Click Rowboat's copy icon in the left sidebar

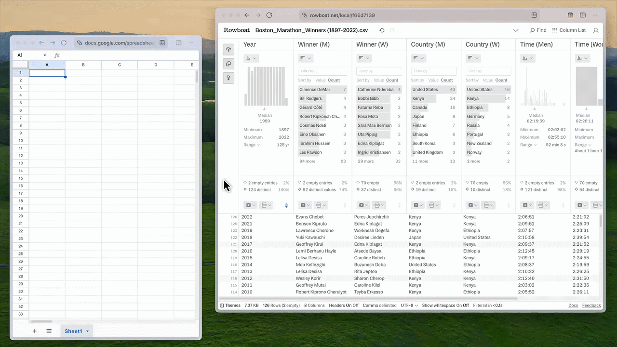click(228, 64)
